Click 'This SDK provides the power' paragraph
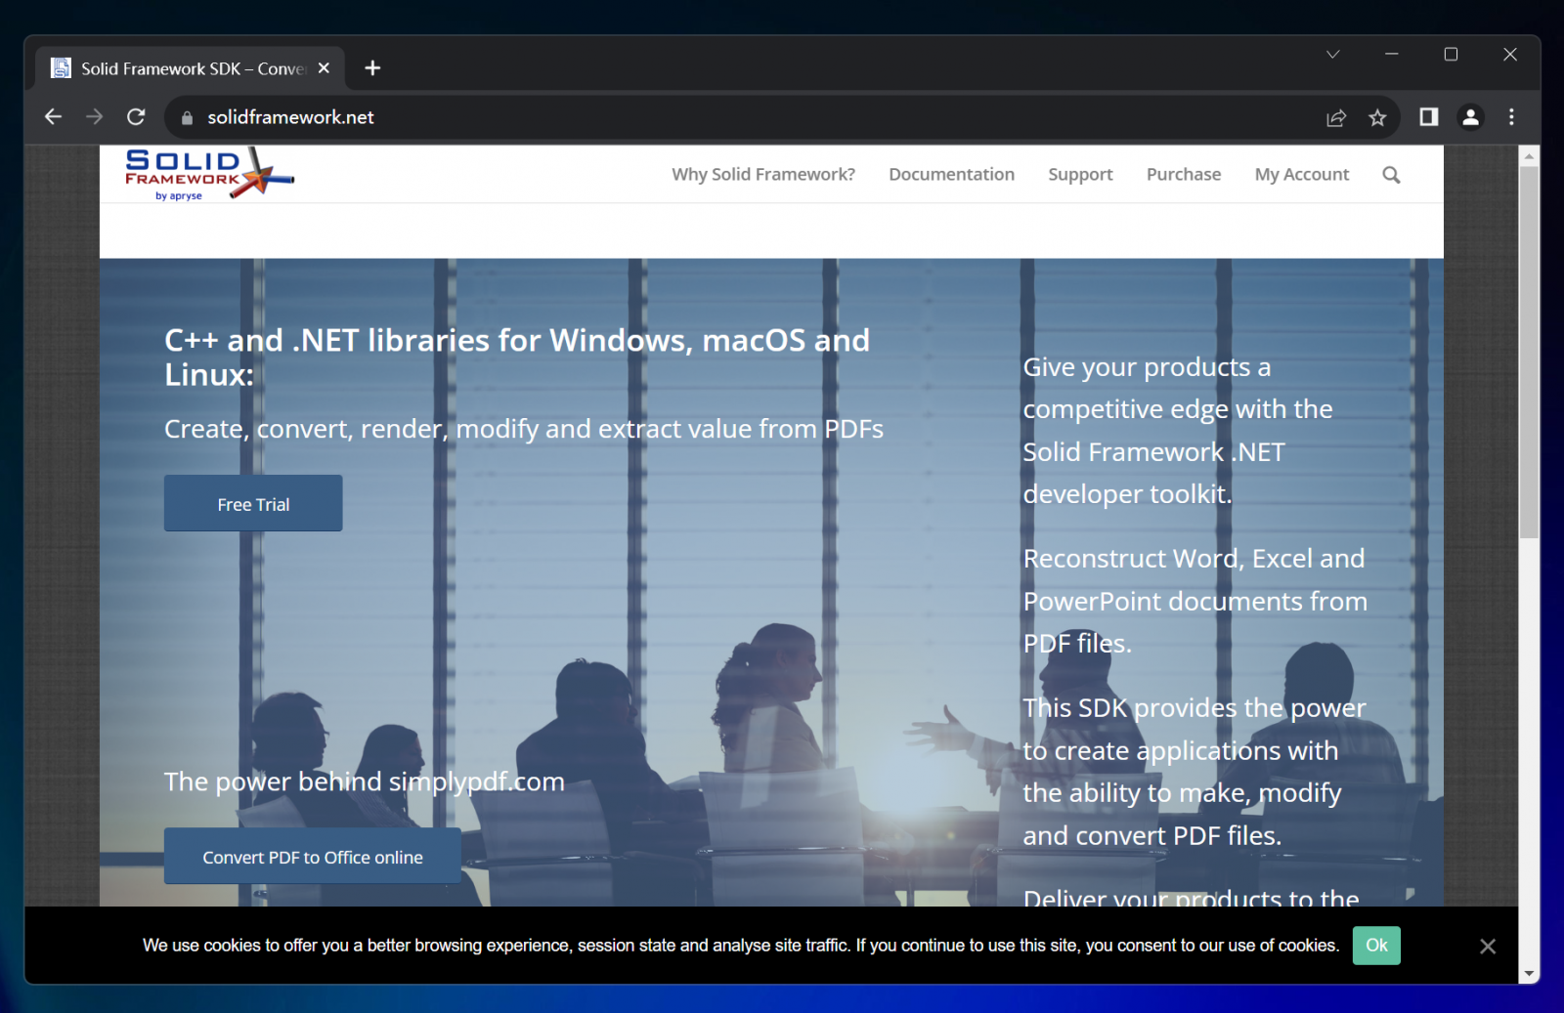 tap(1195, 772)
